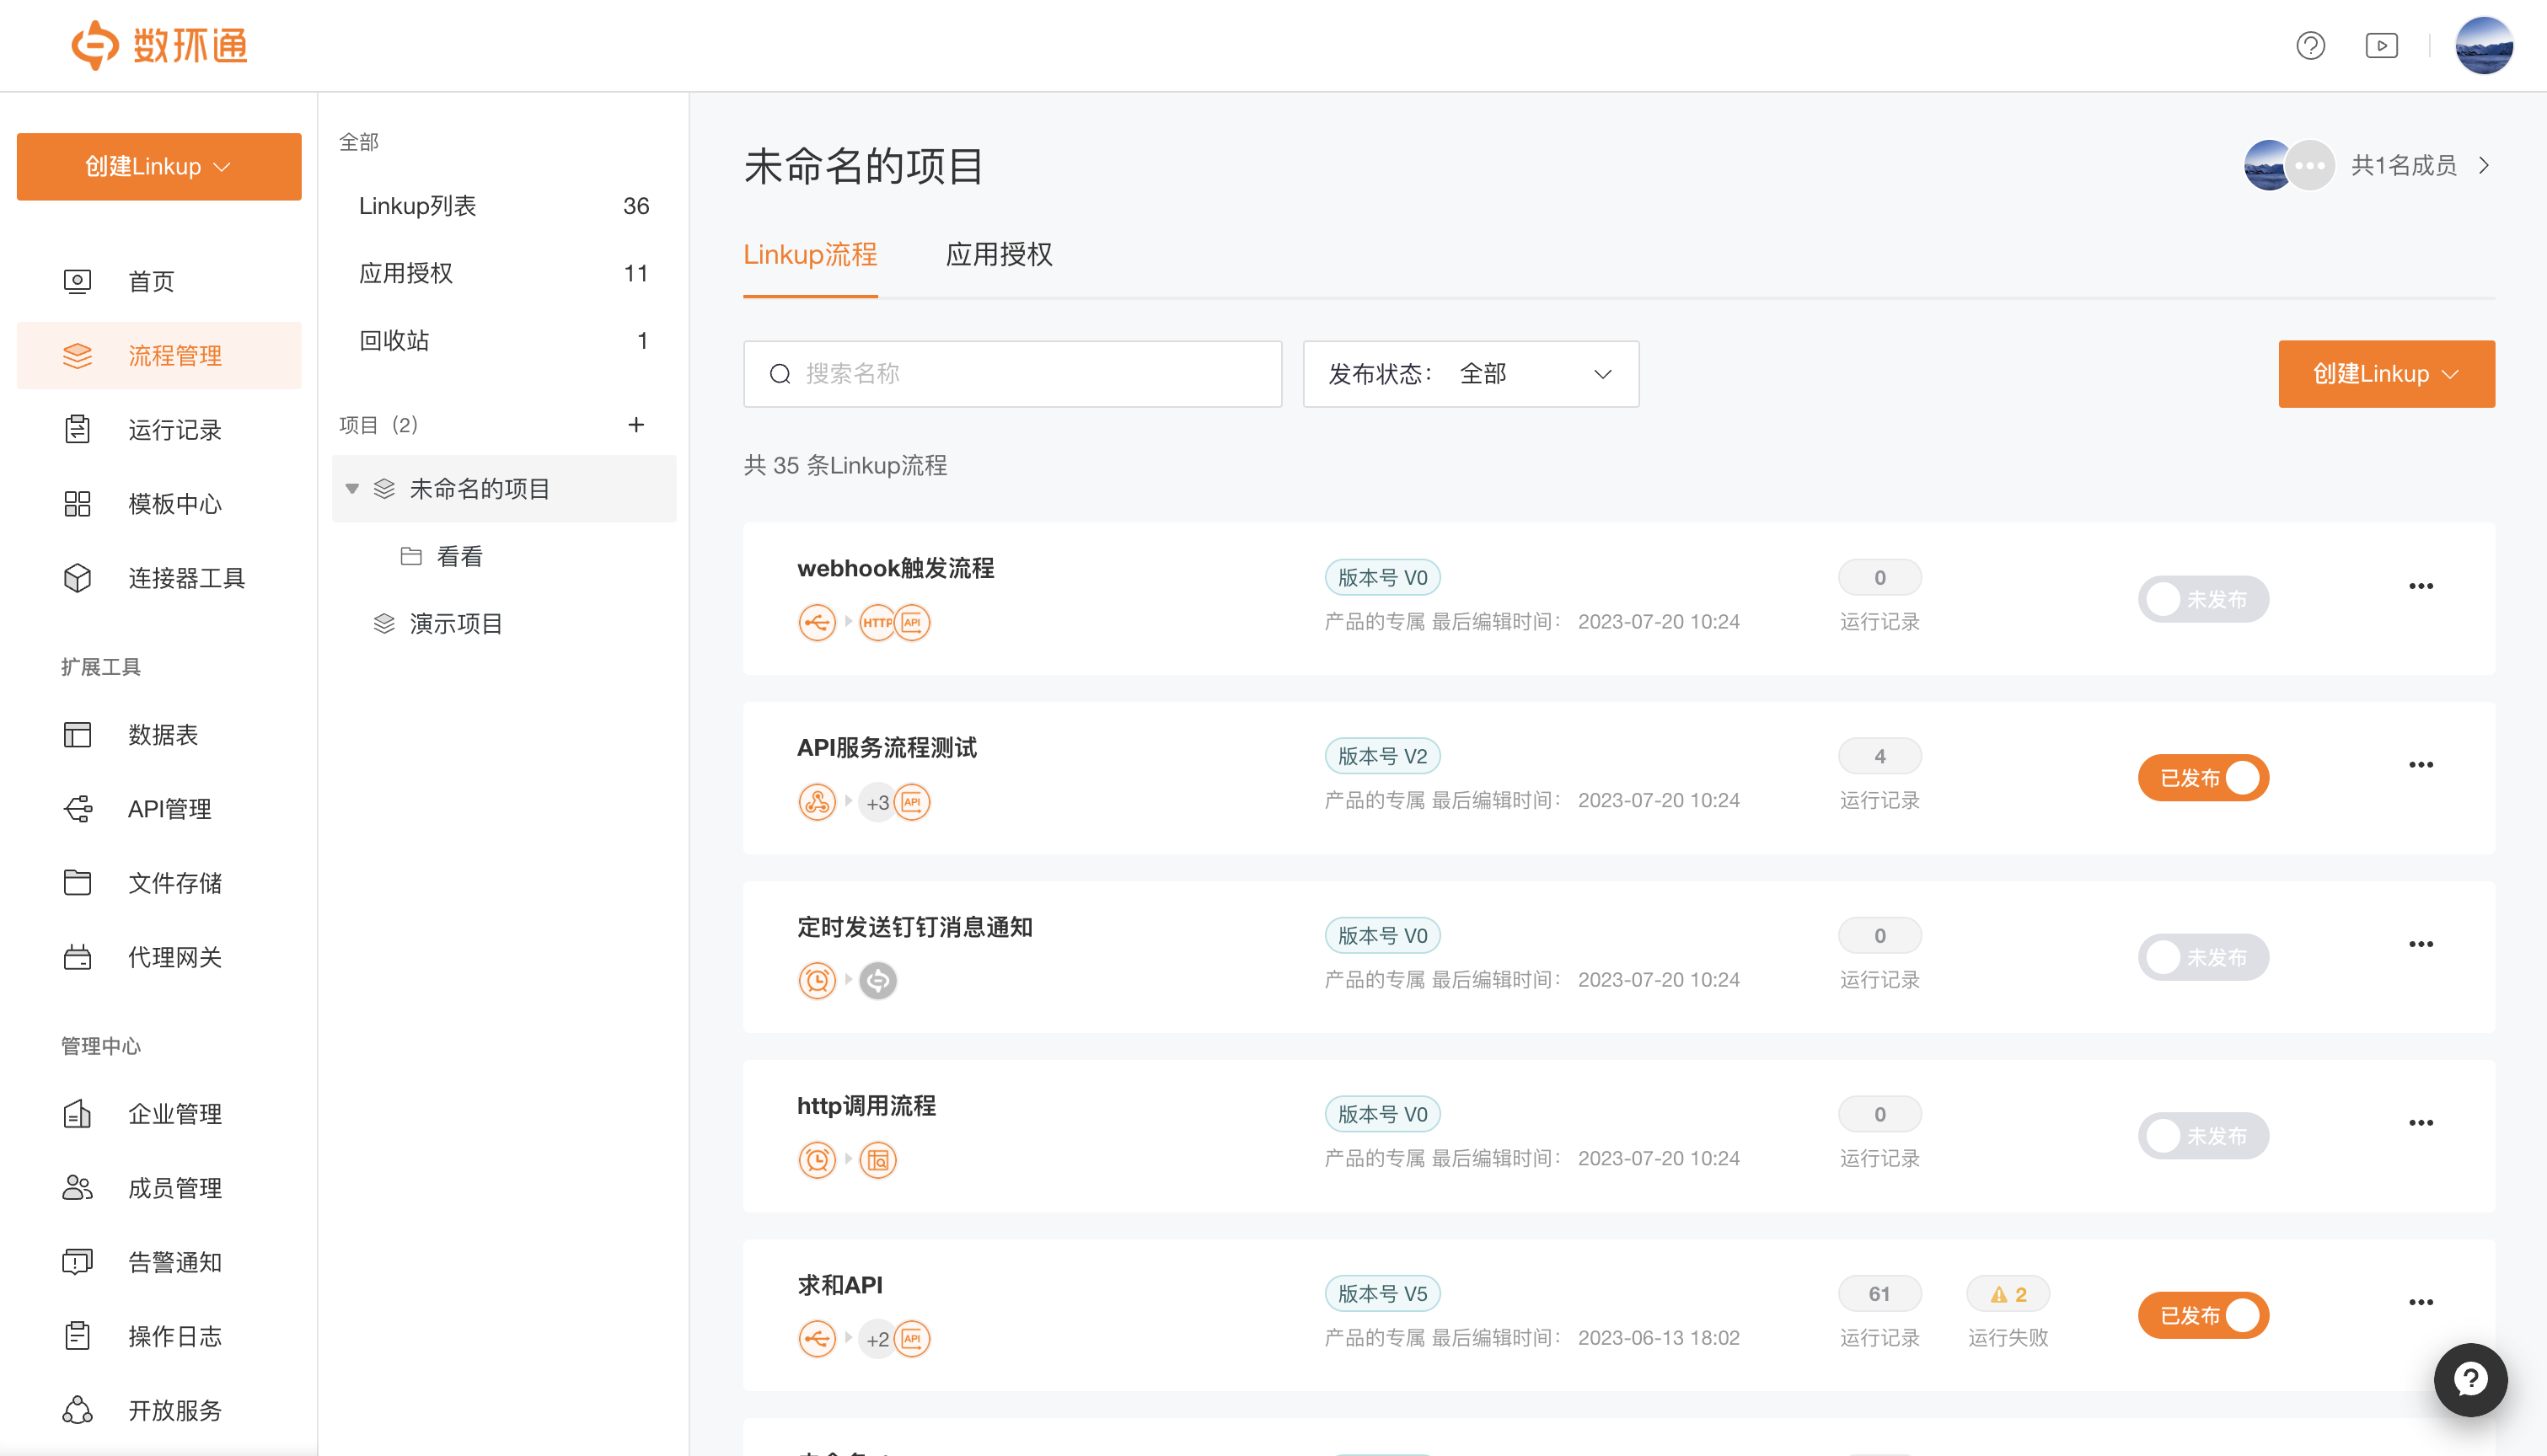Image resolution: width=2547 pixels, height=1456 pixels.
Task: Expand the 共1名成员 members chevron
Action: click(2484, 165)
